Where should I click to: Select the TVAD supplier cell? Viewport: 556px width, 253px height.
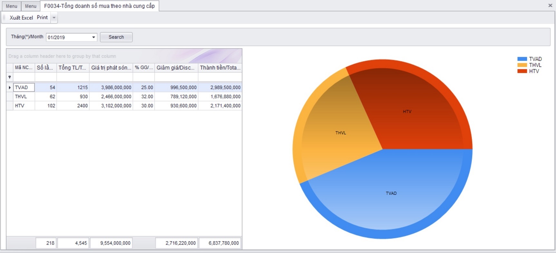[24, 87]
